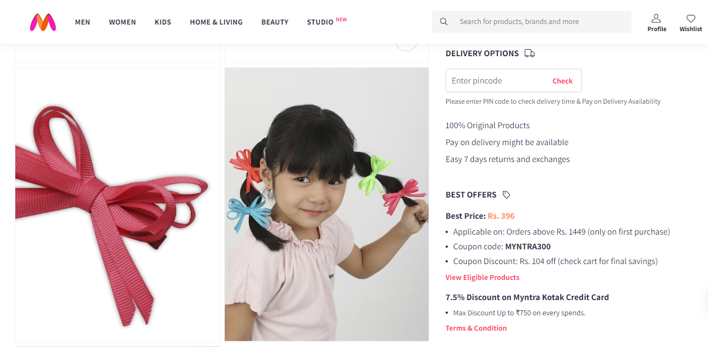
Task: Open the BEAUTY menu
Action: tap(275, 22)
